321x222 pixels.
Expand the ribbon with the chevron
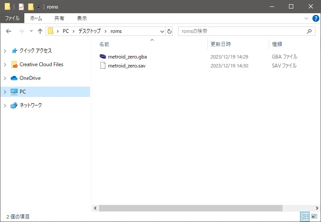click(x=306, y=18)
